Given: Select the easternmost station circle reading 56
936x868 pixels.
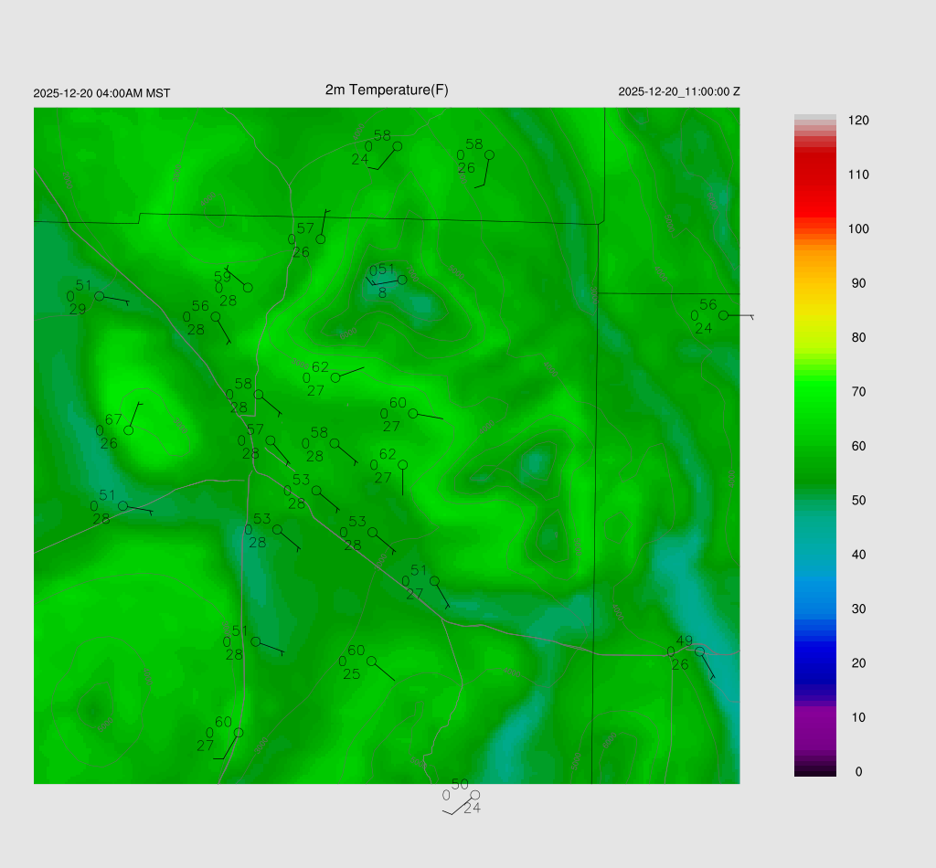Looking at the screenshot, I should (x=723, y=315).
